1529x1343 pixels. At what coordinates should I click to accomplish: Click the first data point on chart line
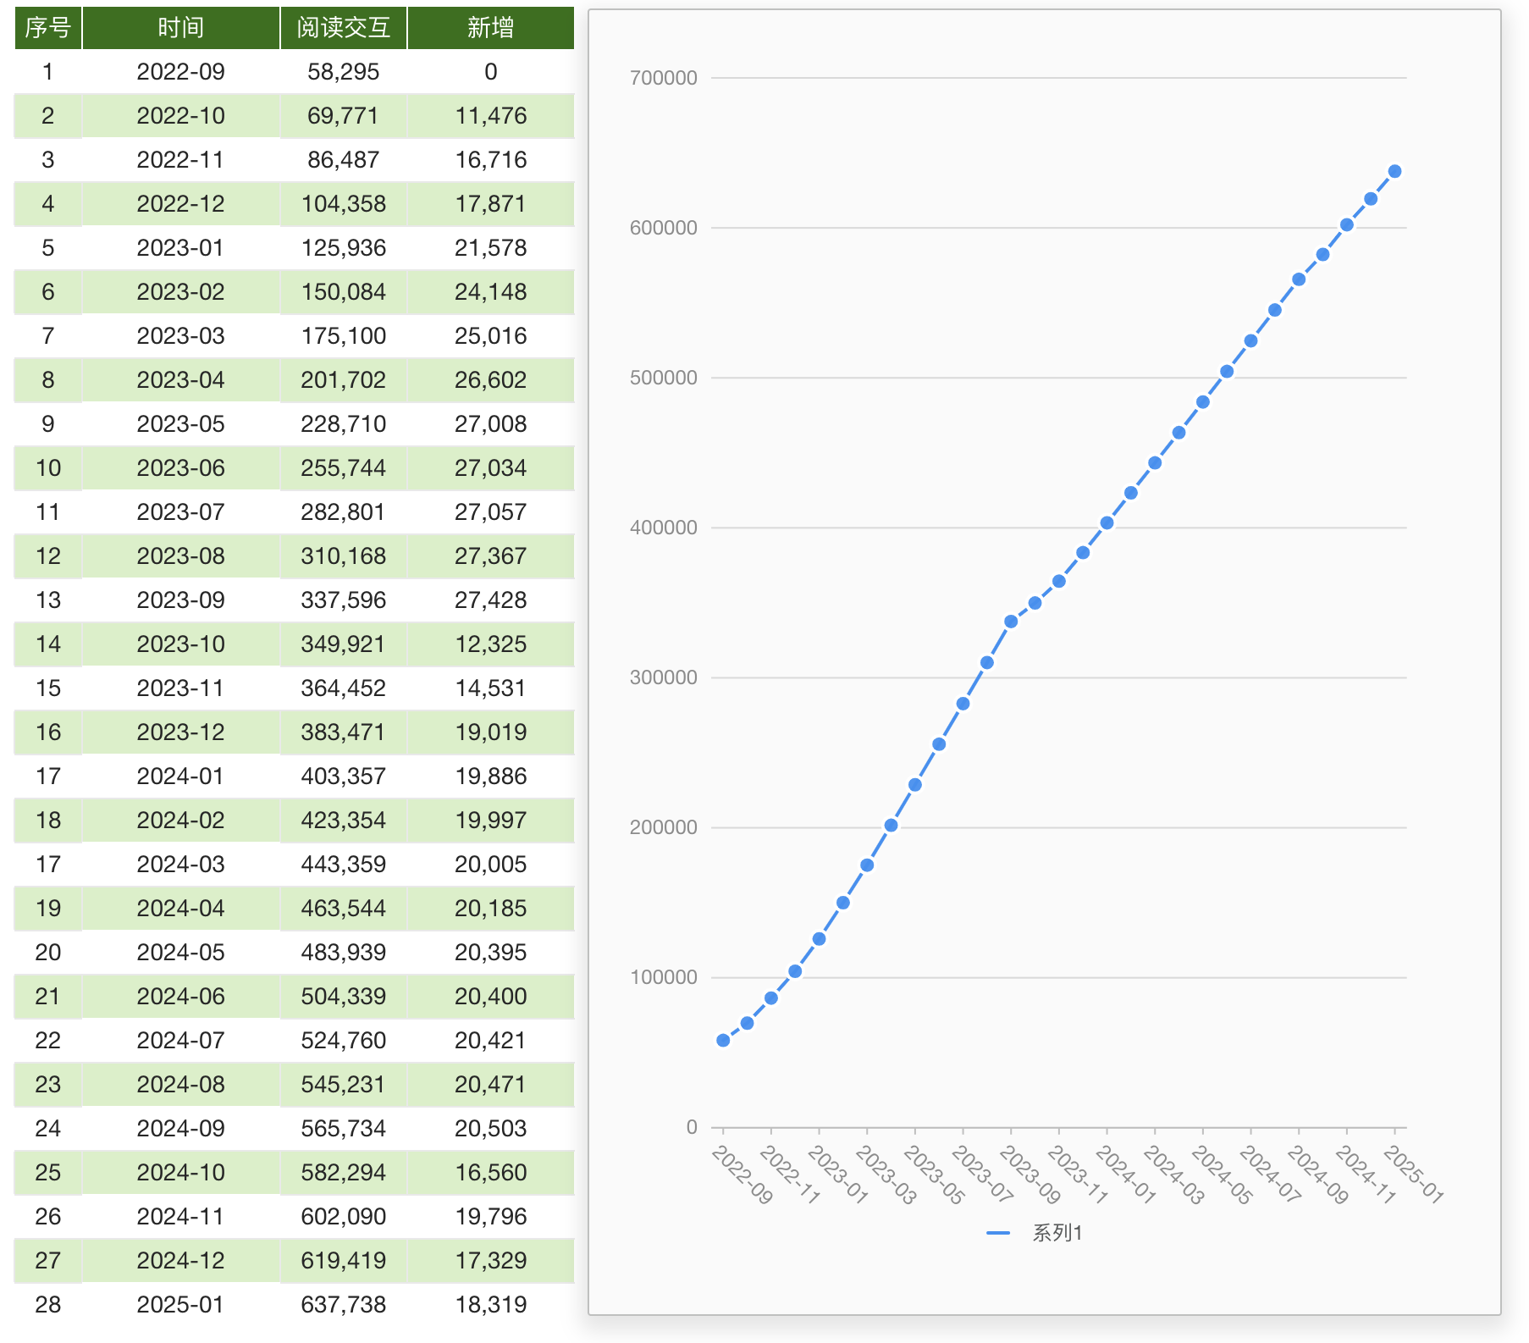coord(723,1040)
